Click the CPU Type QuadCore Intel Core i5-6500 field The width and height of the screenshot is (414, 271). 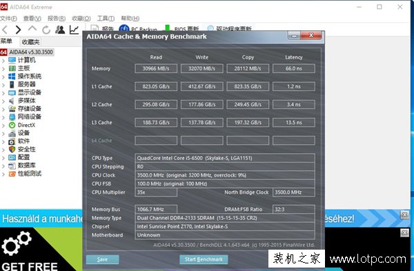pyautogui.click(x=225, y=158)
